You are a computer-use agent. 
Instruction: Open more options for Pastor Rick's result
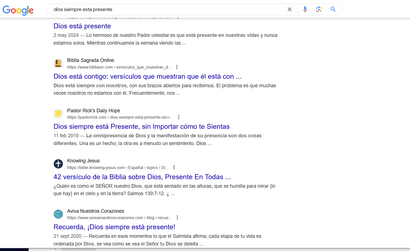(x=179, y=117)
